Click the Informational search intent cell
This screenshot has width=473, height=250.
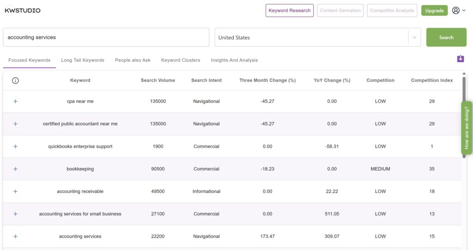point(206,191)
